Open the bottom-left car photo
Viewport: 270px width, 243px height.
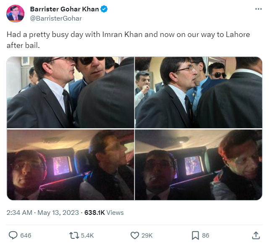pos(70,165)
